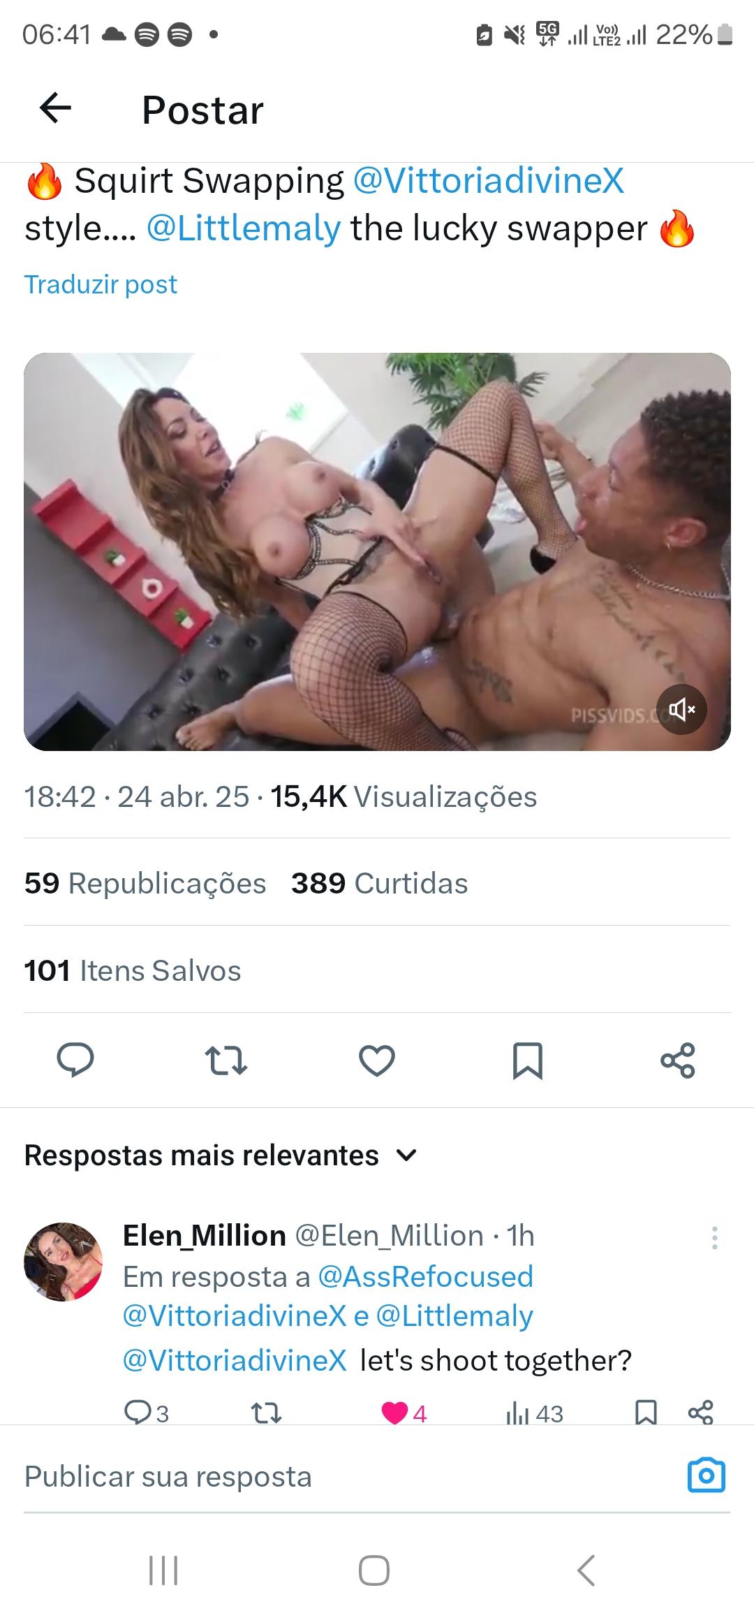View the 59 Republicações list
This screenshot has width=754, height=1618.
tap(145, 883)
